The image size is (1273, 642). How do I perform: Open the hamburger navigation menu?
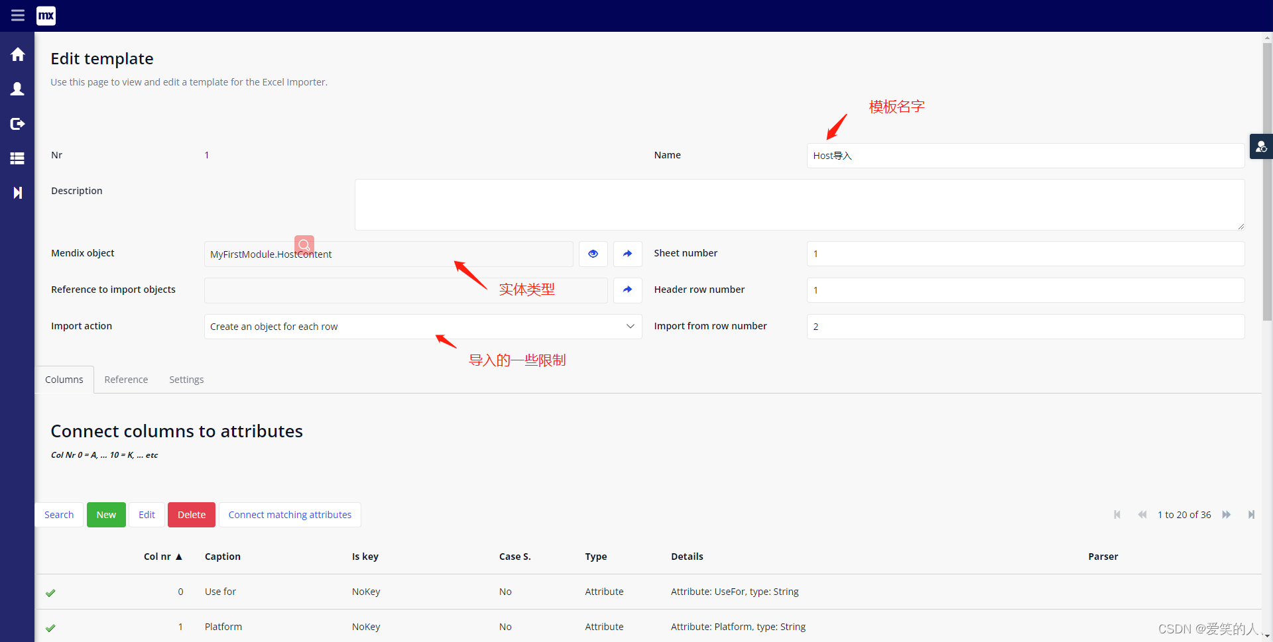(x=17, y=15)
